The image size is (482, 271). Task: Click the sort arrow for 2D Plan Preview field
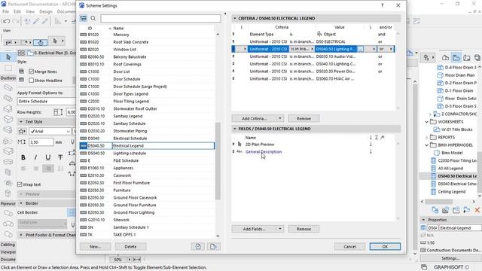click(371, 144)
